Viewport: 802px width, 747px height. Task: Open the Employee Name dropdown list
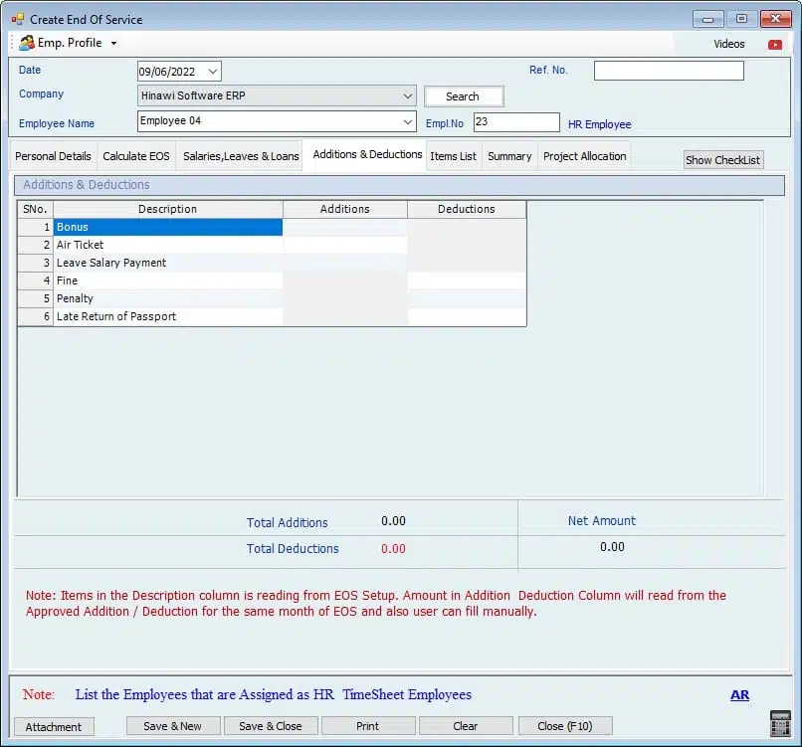(408, 121)
